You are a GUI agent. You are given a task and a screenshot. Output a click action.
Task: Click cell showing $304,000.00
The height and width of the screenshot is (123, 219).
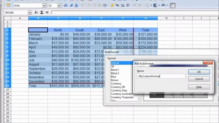coord(145,39)
